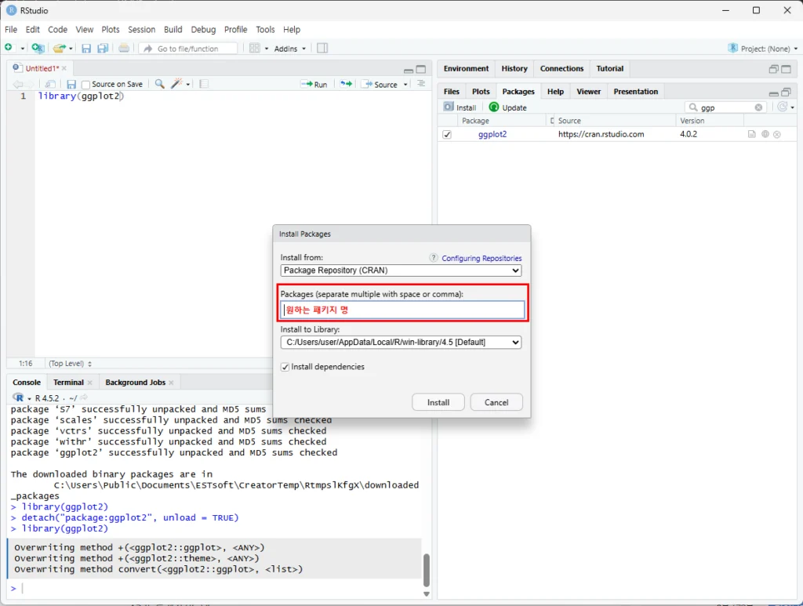Open ggplot2 website via globe icon

(x=765, y=134)
